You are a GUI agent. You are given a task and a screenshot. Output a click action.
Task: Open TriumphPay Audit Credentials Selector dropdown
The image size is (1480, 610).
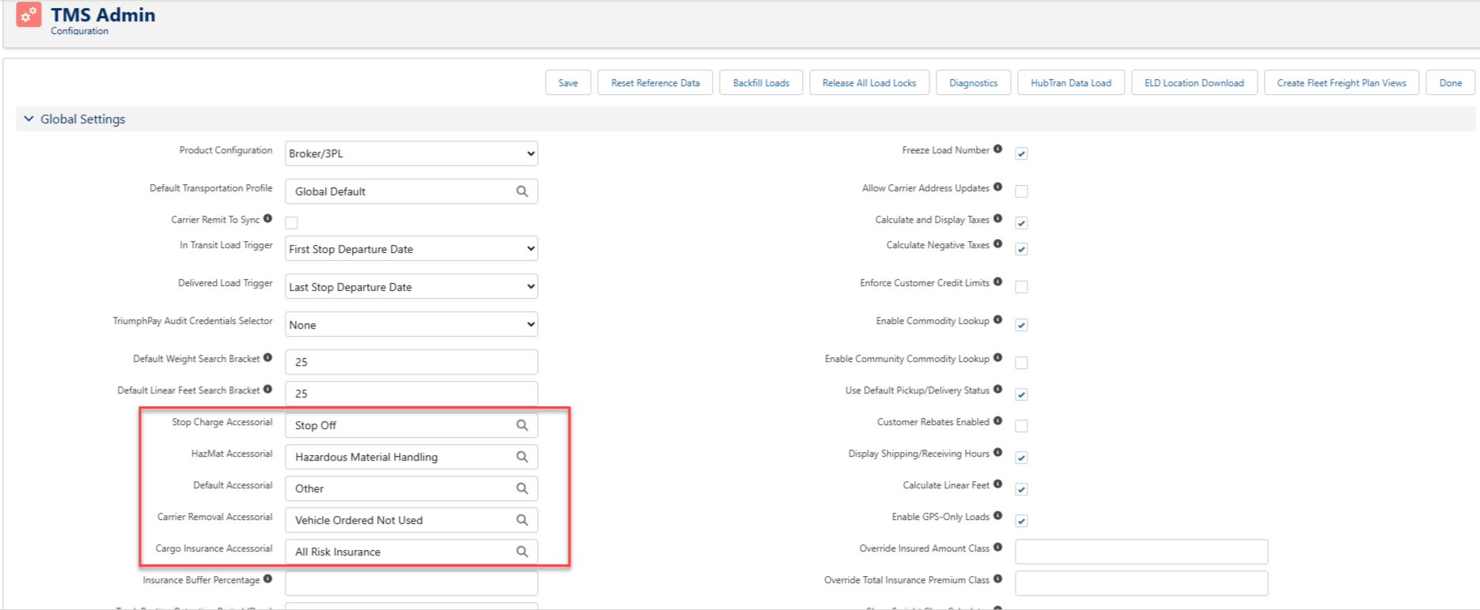411,325
